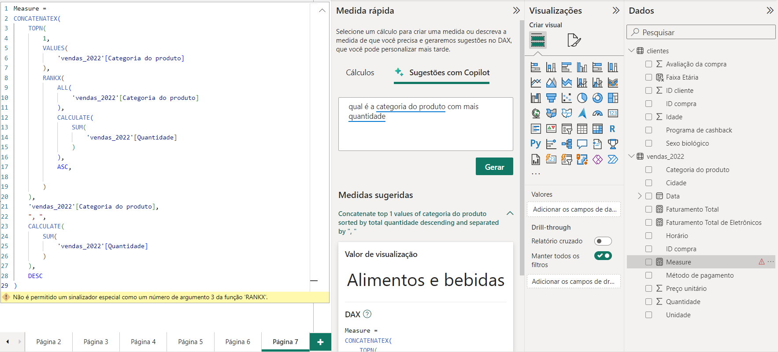This screenshot has width=778, height=352.
Task: Insert a scatter chart visual
Action: [x=567, y=98]
